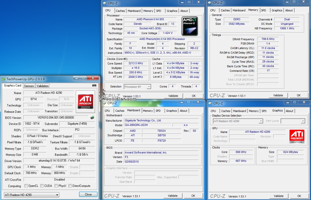Open Mainboard tab in the CPU-Z processor window
This screenshot has height=200, width=311.
(134, 11)
